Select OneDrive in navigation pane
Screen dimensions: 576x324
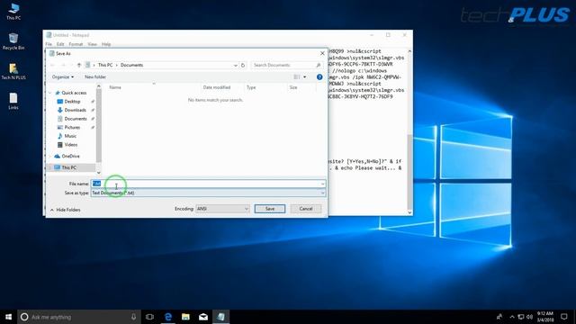click(x=70, y=156)
